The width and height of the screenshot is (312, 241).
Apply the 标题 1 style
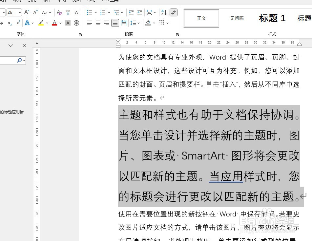272,18
